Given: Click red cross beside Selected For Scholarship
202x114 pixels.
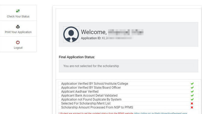Looking at the screenshot, I should click(x=192, y=103).
